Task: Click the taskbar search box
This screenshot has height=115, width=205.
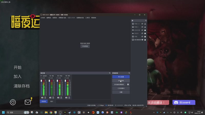Action: 18,112
